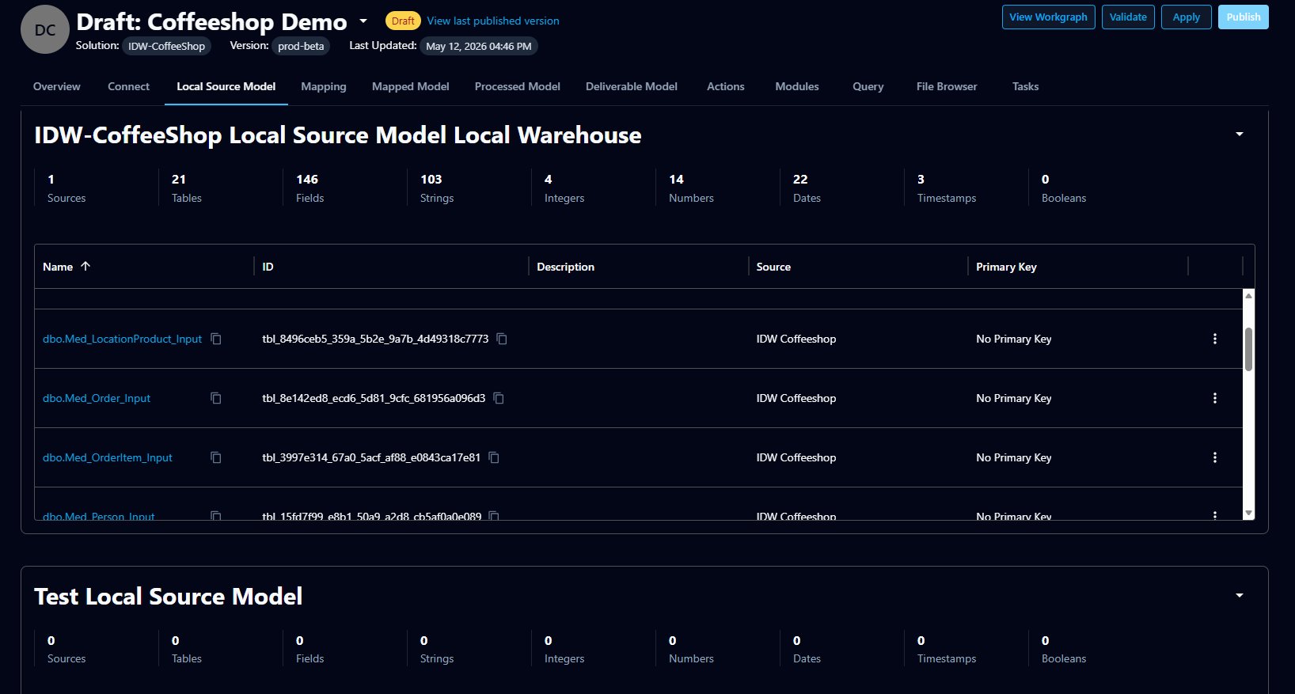The height and width of the screenshot is (694, 1295).
Task: Click table scrollbar down arrow
Action: point(1248,514)
